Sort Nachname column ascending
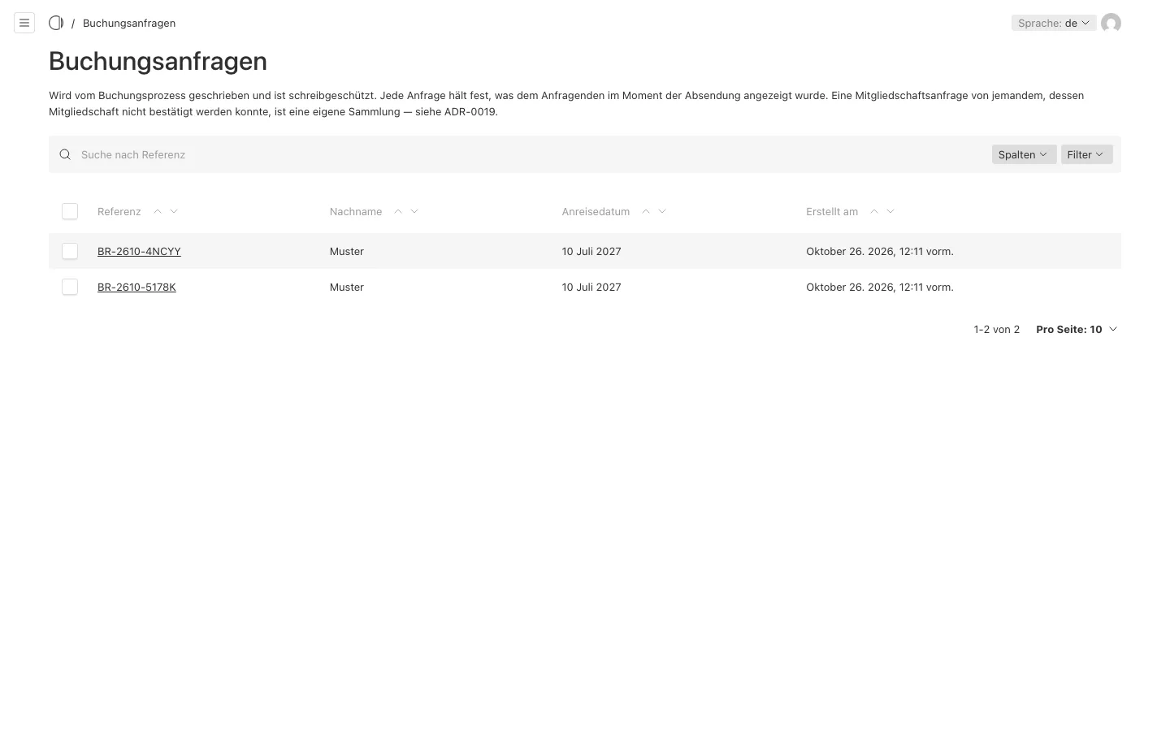 pos(398,211)
